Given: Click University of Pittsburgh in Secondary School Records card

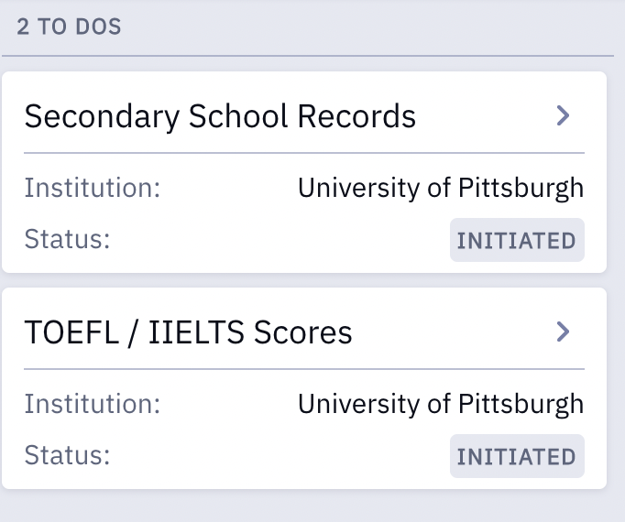Looking at the screenshot, I should 441,189.
